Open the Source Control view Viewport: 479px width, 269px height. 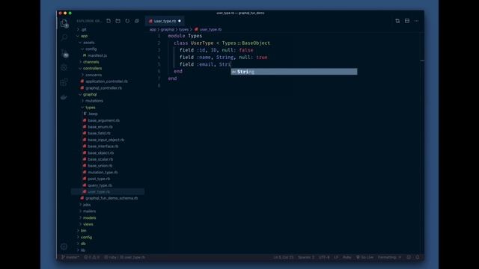click(x=64, y=53)
